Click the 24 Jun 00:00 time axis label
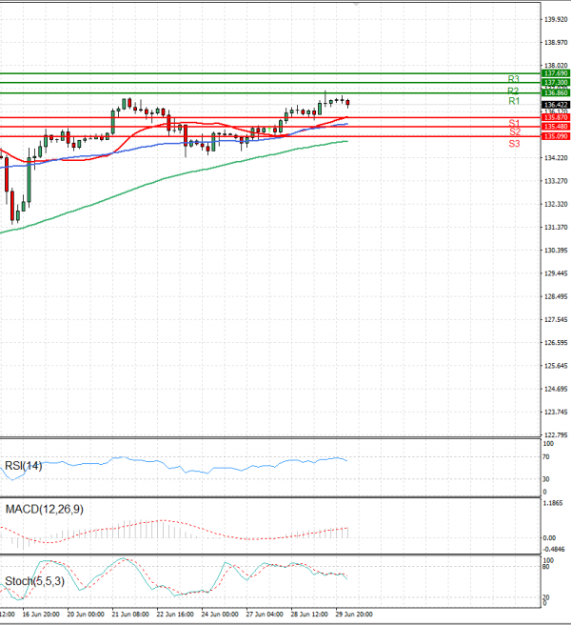 point(218,615)
